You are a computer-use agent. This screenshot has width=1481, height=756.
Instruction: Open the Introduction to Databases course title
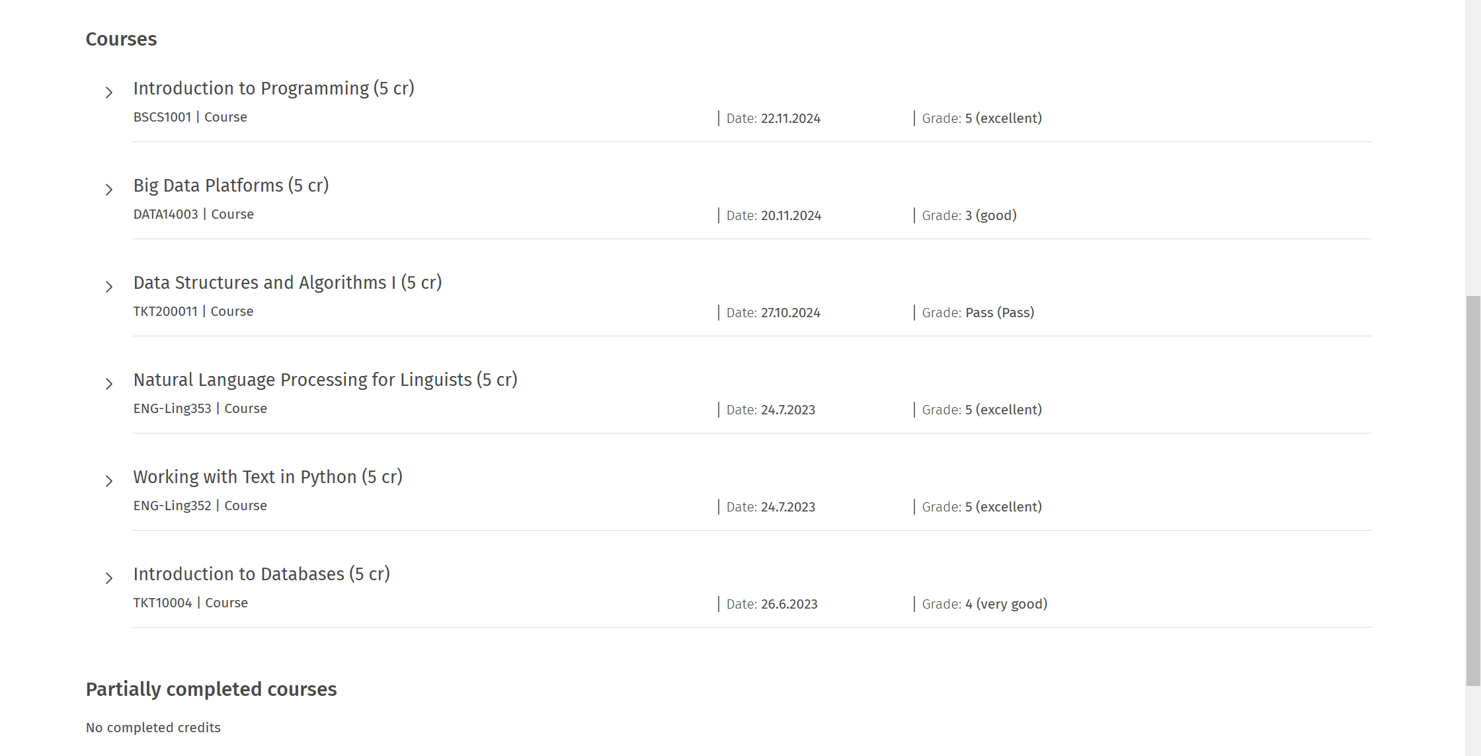tap(262, 574)
